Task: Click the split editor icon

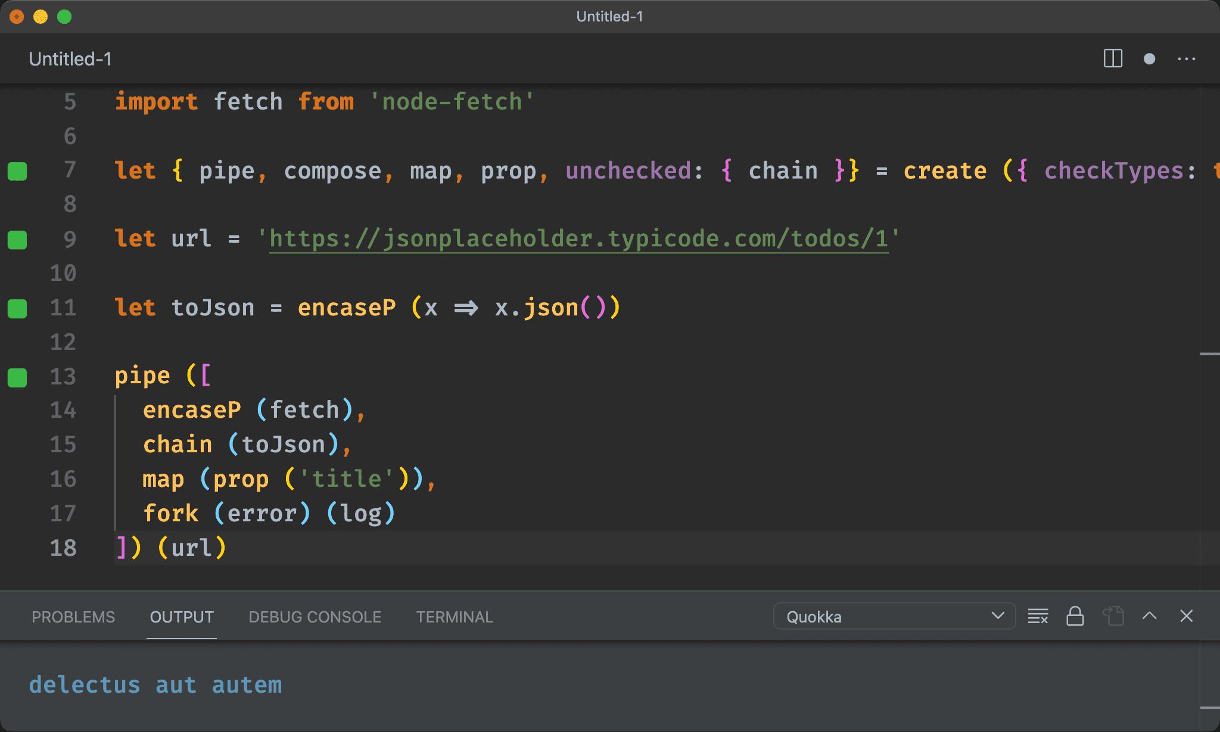Action: [1113, 58]
